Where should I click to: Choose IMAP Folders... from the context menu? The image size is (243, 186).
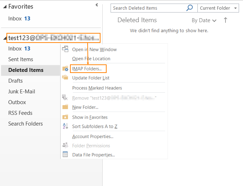(87, 68)
